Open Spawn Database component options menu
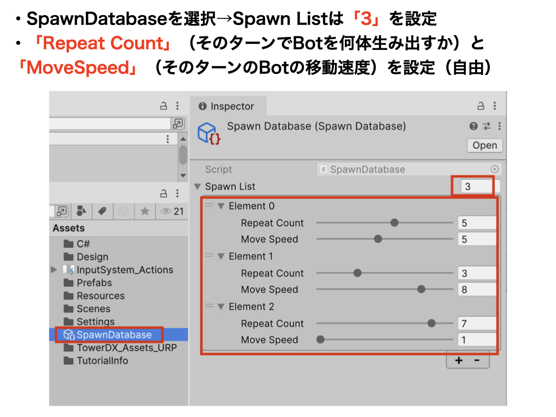Image resolution: width=556 pixels, height=417 pixels. pyautogui.click(x=500, y=126)
